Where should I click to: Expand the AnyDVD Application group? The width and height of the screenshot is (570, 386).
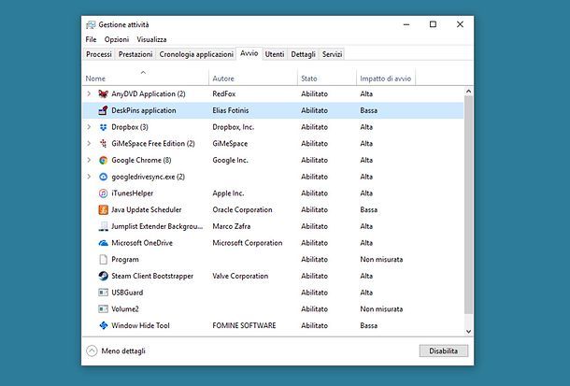pyautogui.click(x=89, y=93)
